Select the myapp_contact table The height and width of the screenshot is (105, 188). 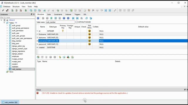17,59
